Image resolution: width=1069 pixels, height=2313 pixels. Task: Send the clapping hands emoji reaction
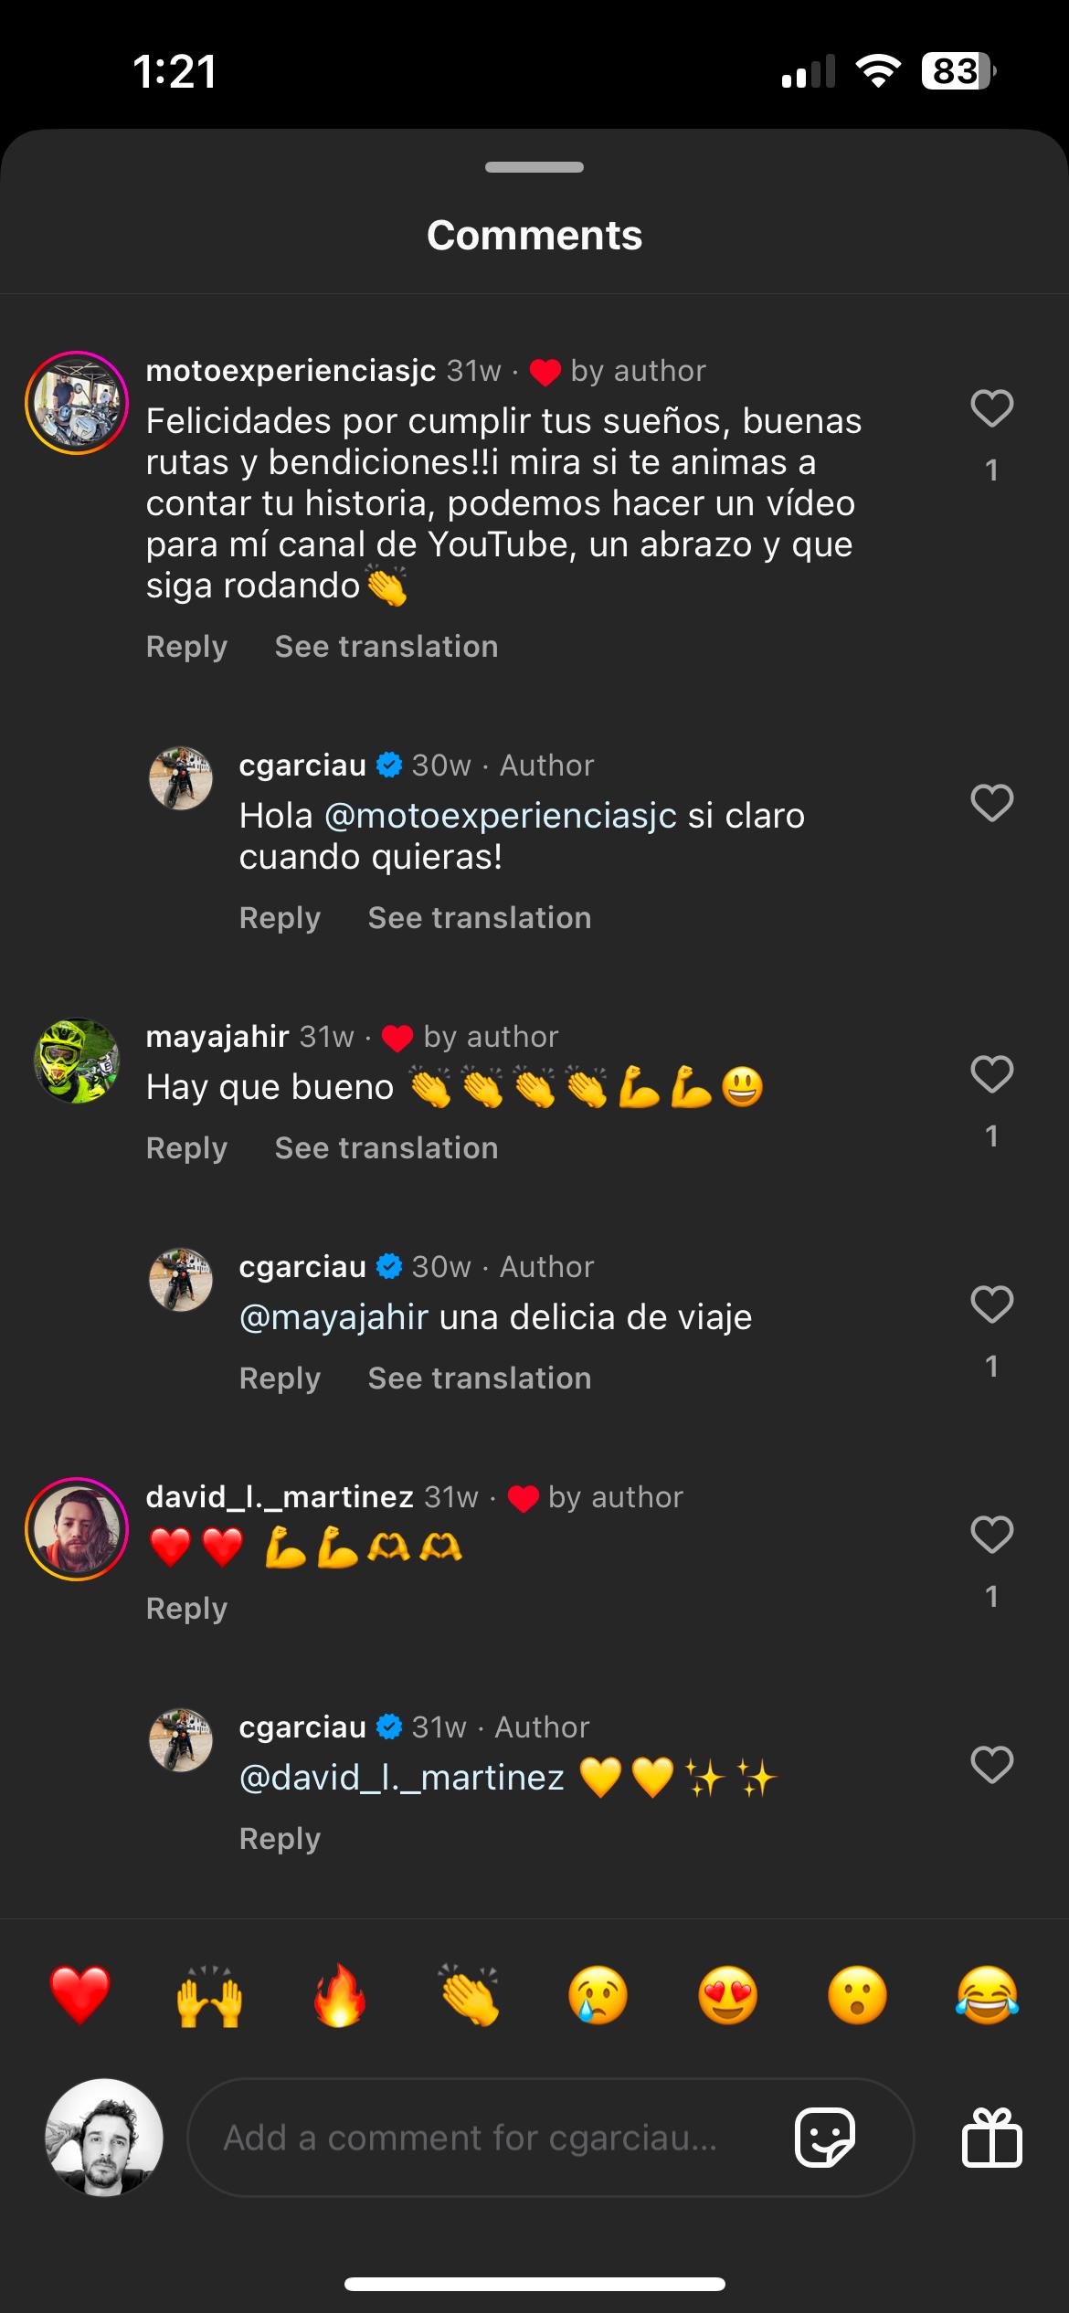pyautogui.click(x=469, y=1995)
